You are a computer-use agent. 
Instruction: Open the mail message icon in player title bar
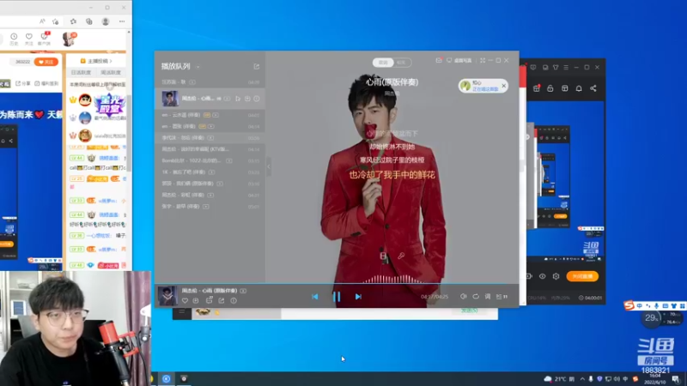[x=439, y=60]
